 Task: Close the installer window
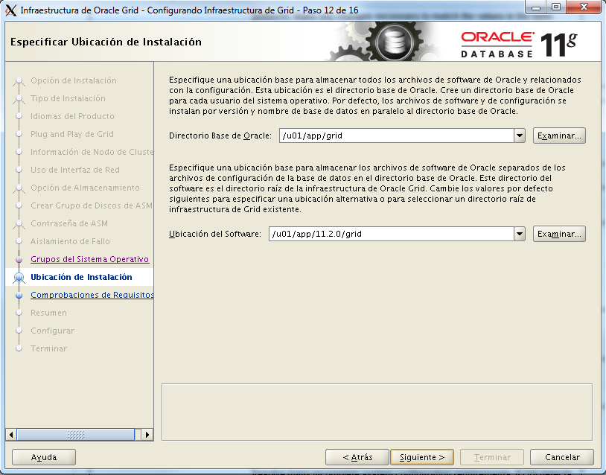pyautogui.click(x=584, y=7)
